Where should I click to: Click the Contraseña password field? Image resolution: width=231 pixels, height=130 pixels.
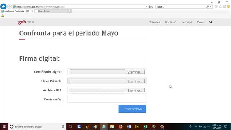point(107,99)
